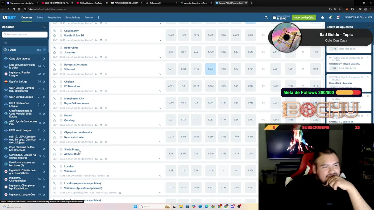Favorite the Slavia Praga vs Athletic Club match
Viewport: 374px width, 210px height.
click(54, 154)
